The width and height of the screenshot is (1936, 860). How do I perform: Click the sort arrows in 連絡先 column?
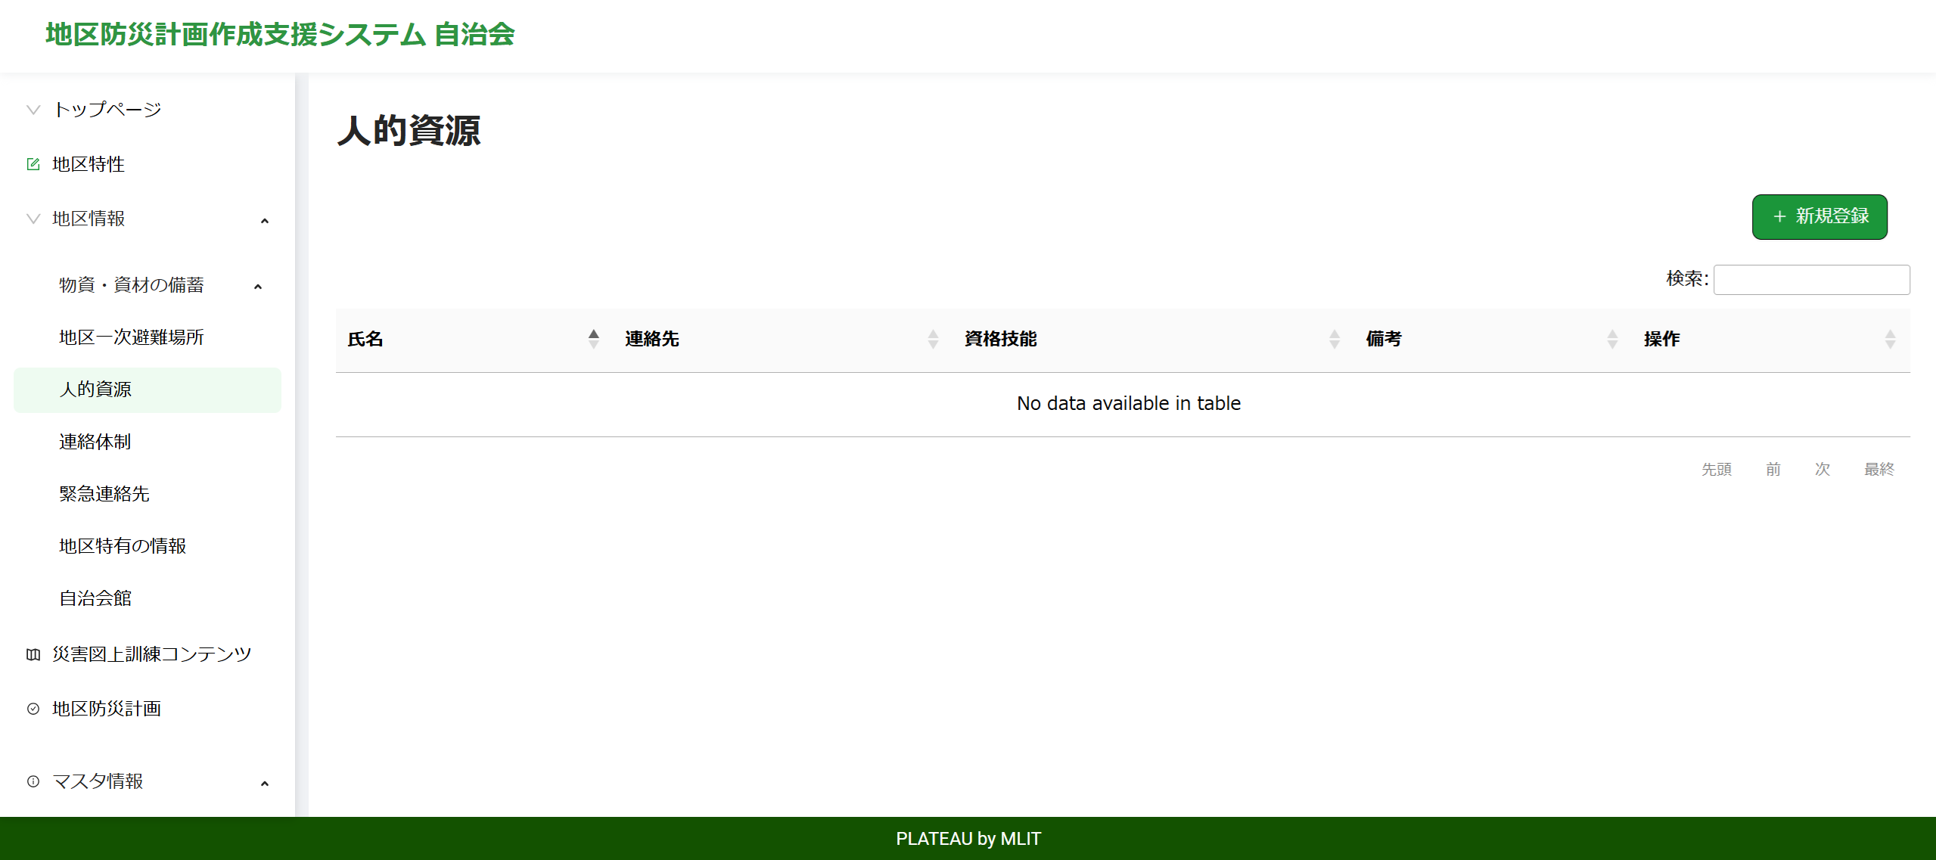933,339
